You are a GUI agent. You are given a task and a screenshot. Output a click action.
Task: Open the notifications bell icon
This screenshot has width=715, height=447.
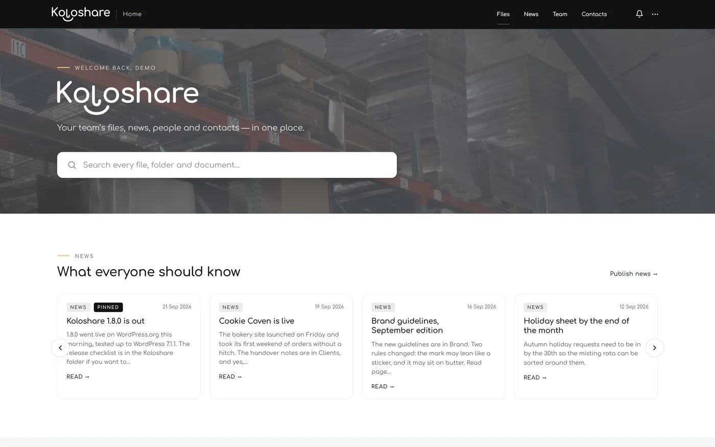pyautogui.click(x=639, y=14)
